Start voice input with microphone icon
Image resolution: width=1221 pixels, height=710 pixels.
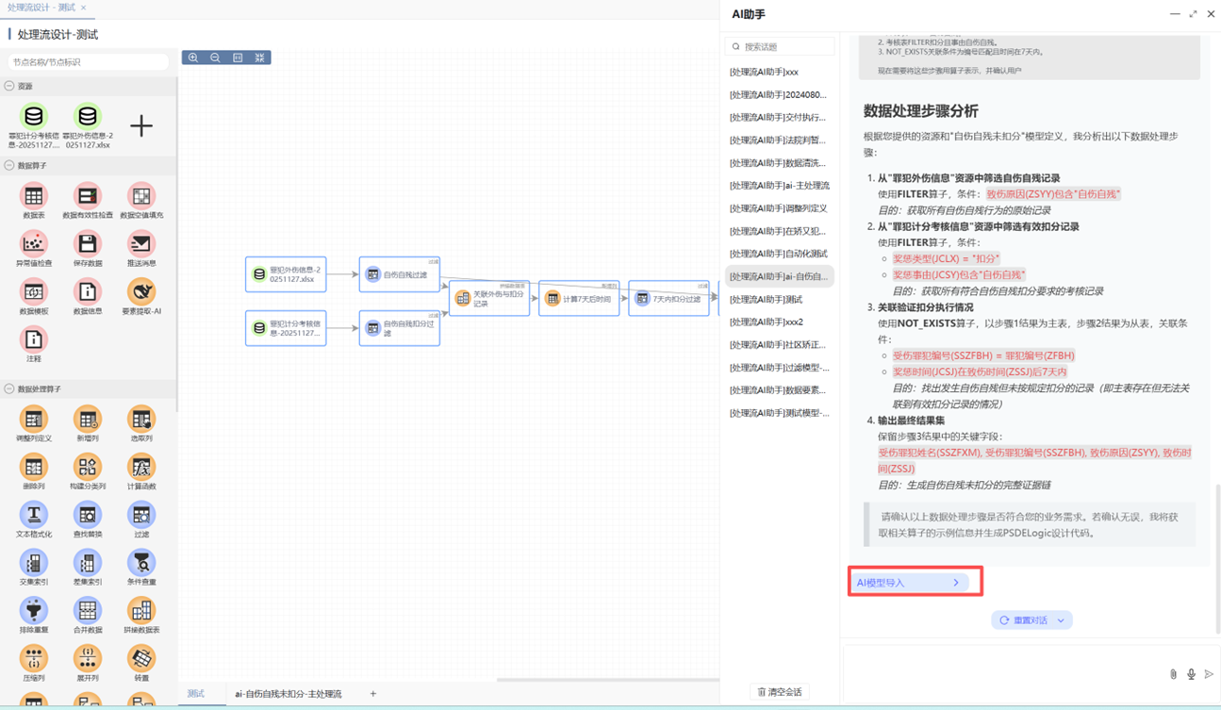[x=1191, y=674]
